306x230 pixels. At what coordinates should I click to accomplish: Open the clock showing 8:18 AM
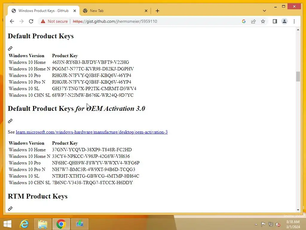click(293, 224)
